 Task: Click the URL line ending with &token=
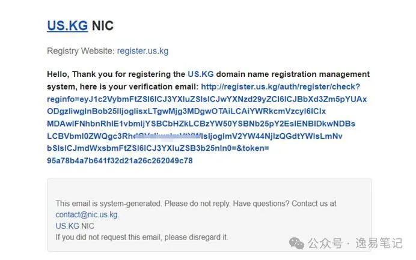tap(158, 148)
